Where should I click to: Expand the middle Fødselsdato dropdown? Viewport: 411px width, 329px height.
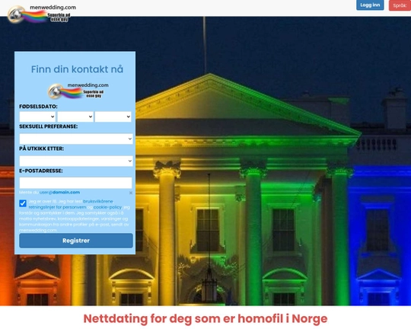(75, 117)
